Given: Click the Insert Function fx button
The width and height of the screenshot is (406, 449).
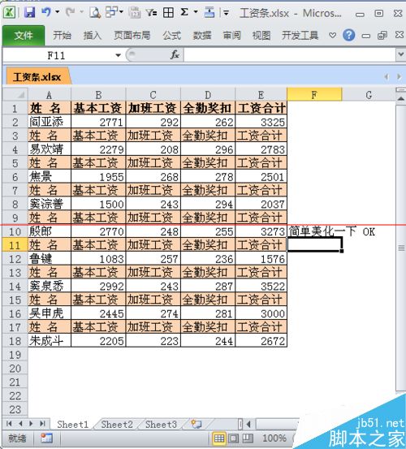Looking at the screenshot, I should click(175, 54).
